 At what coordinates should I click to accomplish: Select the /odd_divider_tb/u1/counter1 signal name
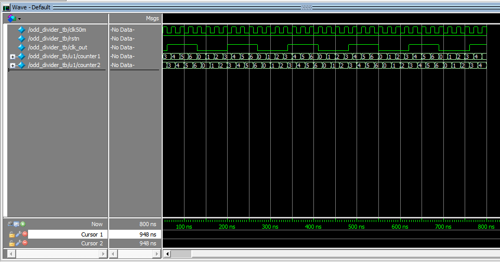64,56
